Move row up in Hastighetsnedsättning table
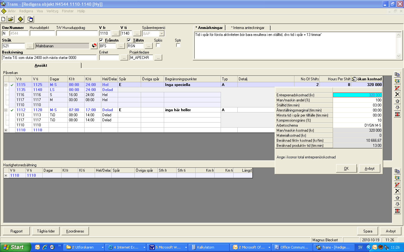Image resolution: width=404 pixels, height=252 pixels. point(397,198)
